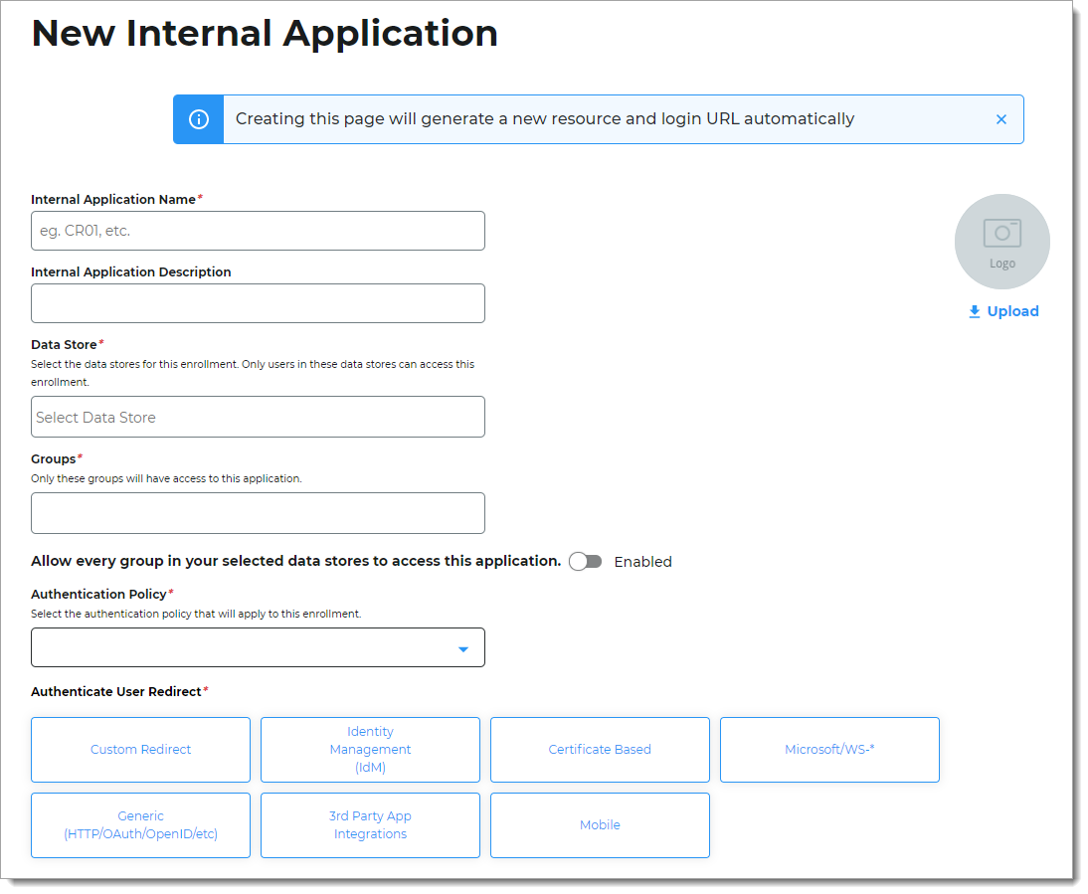Image resolution: width=1088 pixels, height=894 pixels.
Task: Click the Authentication Policy dropdown arrow
Action: [x=462, y=647]
